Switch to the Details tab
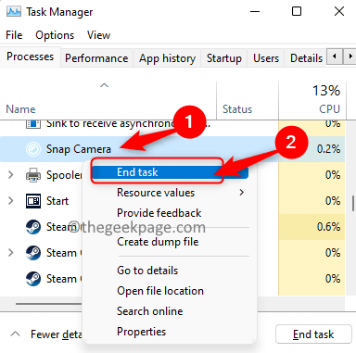This screenshot has height=353, width=356. (306, 58)
